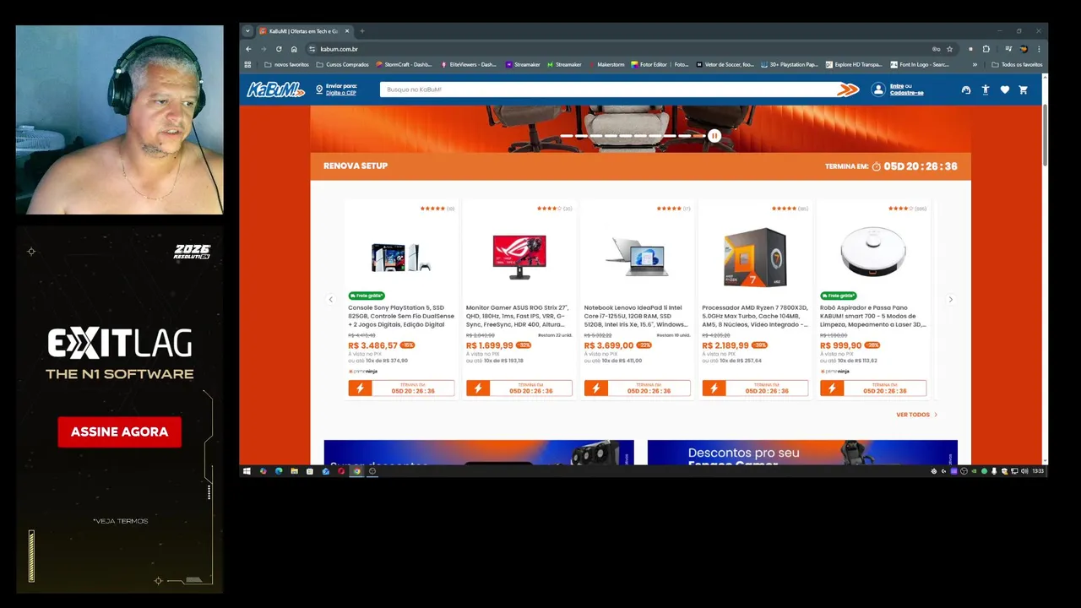Click lightning buy icon under KABUM robot vacuum
Image resolution: width=1081 pixels, height=608 pixels.
click(x=831, y=388)
